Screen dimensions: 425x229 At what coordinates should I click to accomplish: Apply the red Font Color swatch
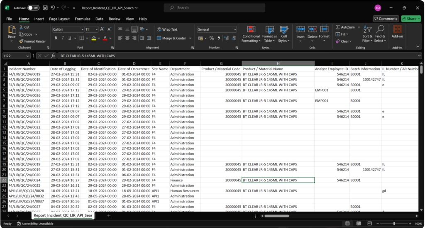(x=105, y=38)
